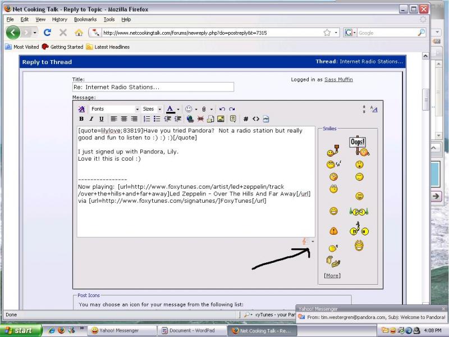Image resolution: width=449 pixels, height=337 pixels.
Task: Toggle underline formatting in the editor
Action: [102, 119]
